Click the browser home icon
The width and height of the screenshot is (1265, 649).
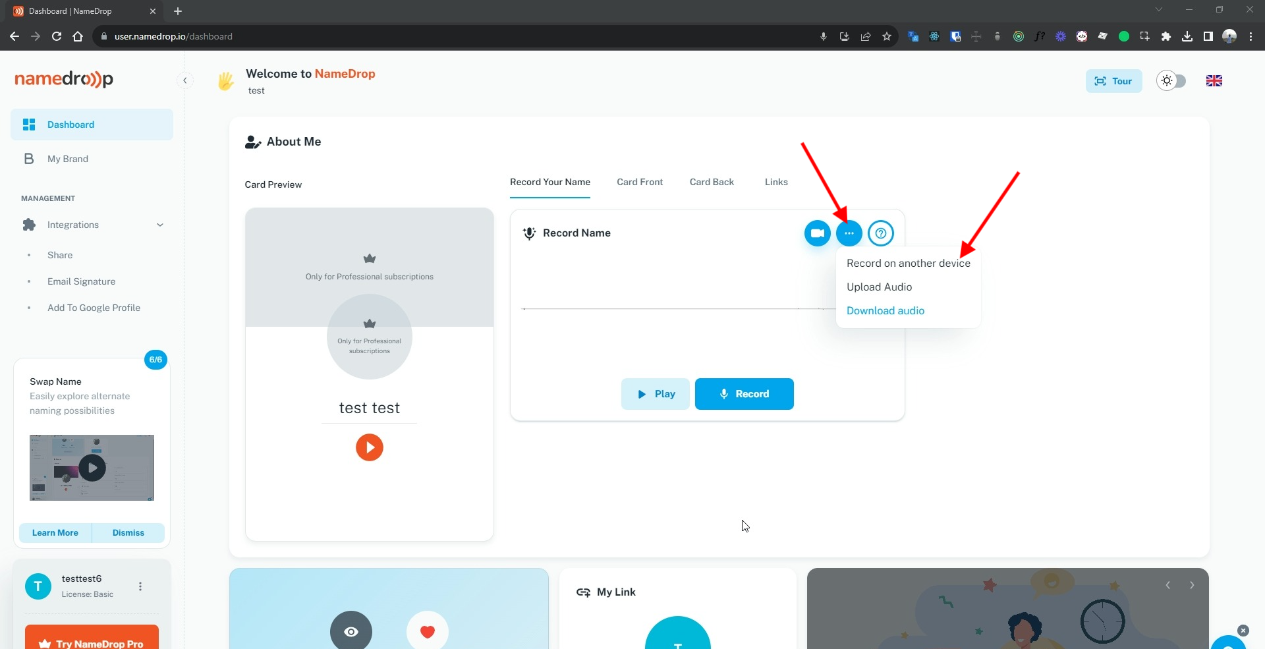click(78, 36)
